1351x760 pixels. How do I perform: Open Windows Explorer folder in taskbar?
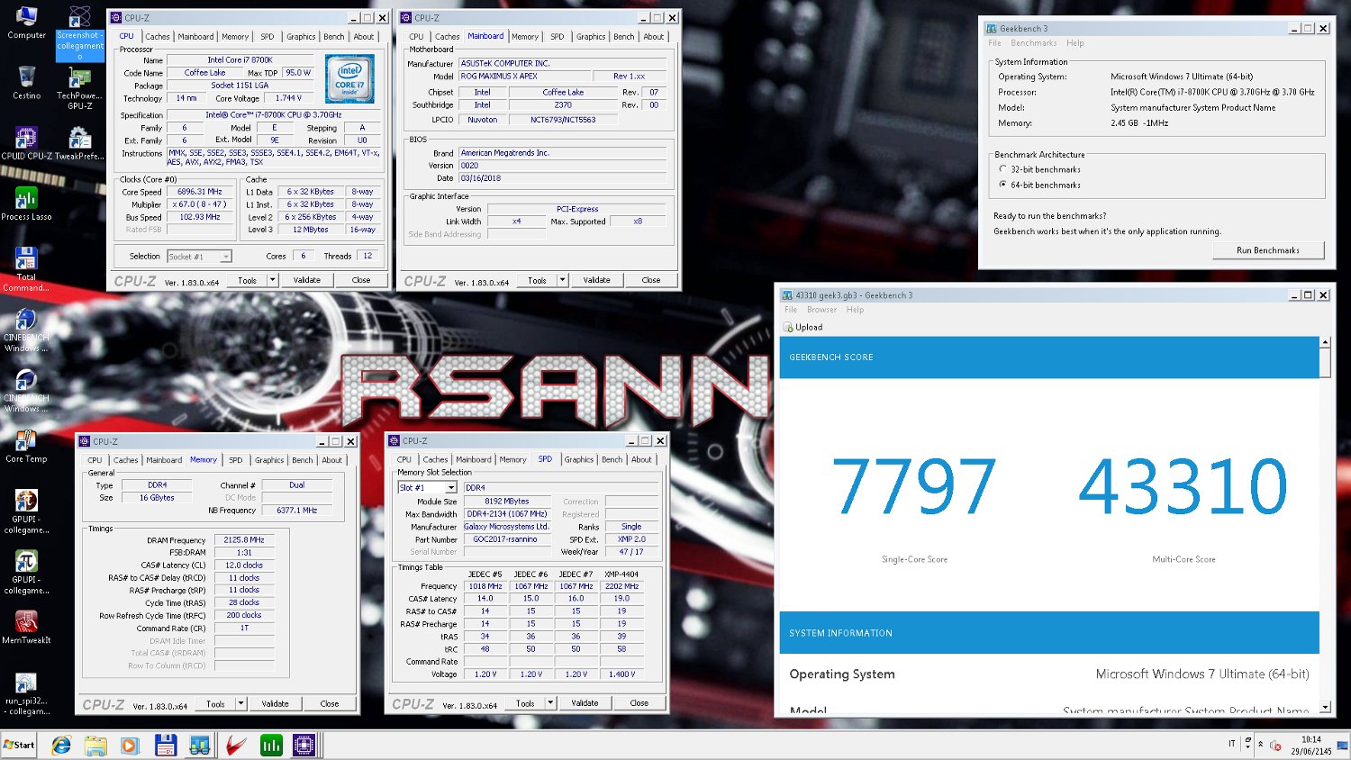click(x=95, y=745)
